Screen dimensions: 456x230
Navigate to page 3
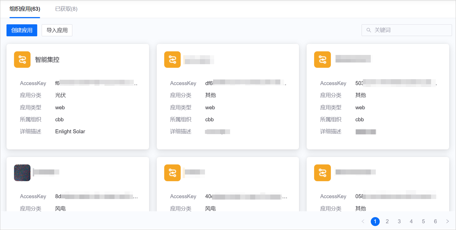pos(399,221)
